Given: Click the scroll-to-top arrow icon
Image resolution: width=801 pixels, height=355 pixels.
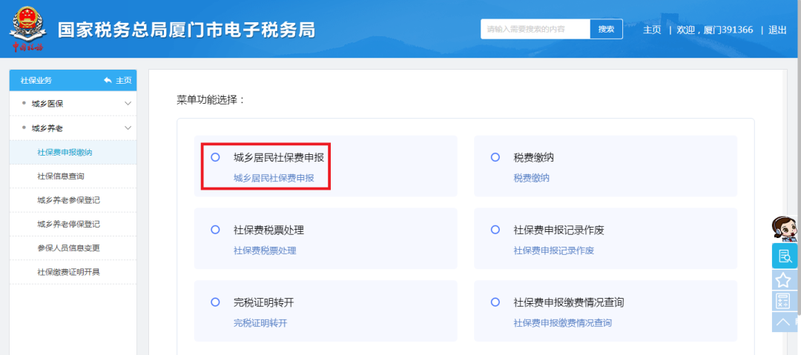Looking at the screenshot, I should click(x=782, y=322).
